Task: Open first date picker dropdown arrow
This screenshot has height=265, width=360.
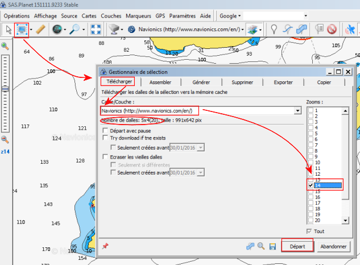Action: coord(201,147)
